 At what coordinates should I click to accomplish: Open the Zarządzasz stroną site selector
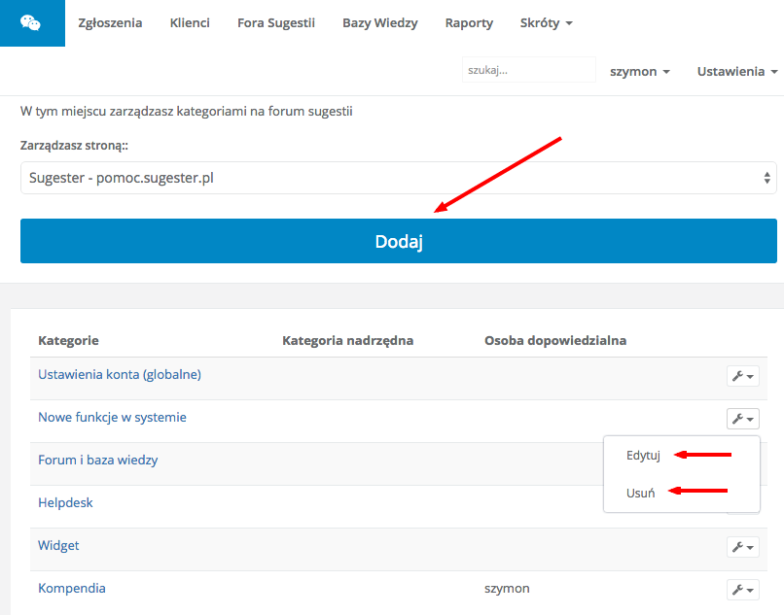click(399, 178)
